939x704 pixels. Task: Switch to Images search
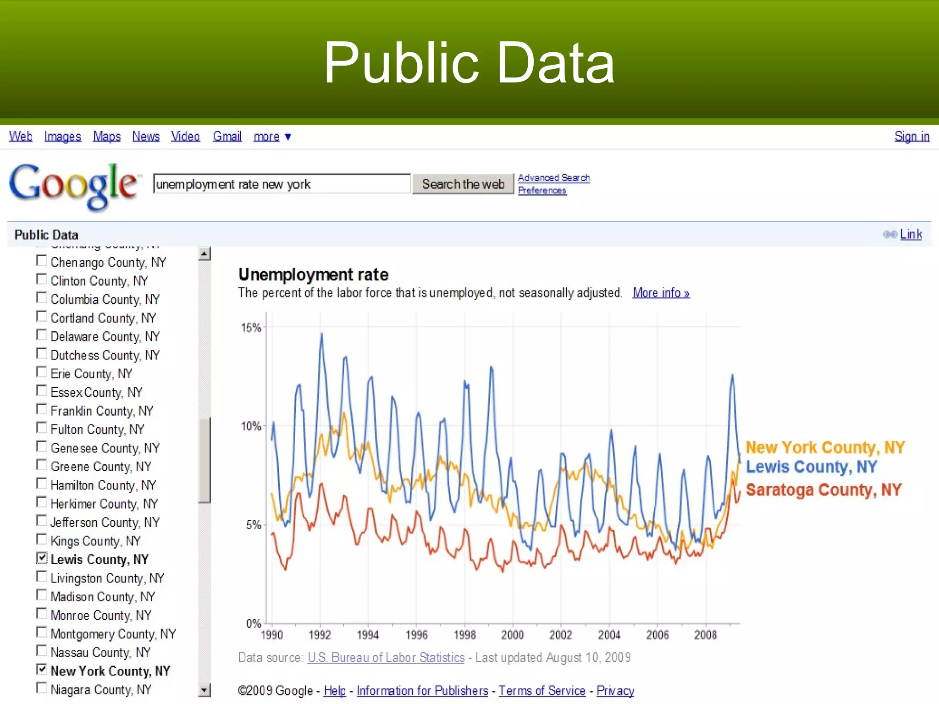click(63, 137)
